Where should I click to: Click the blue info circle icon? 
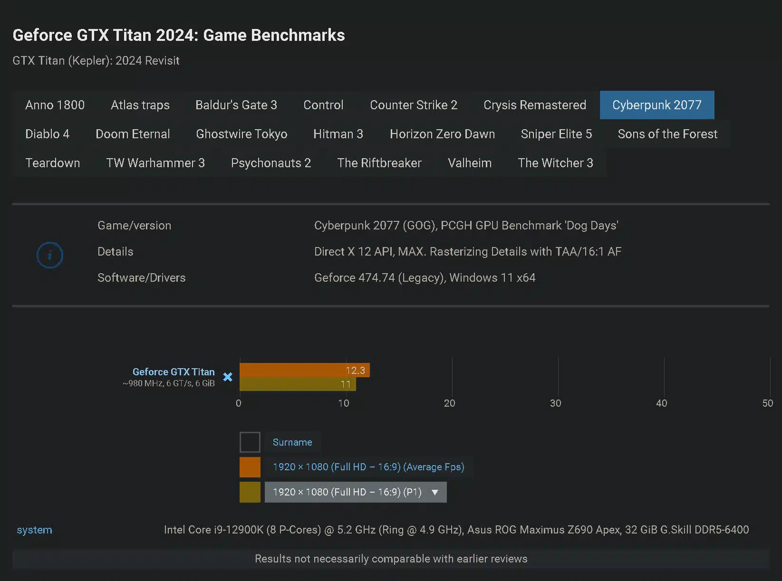point(50,255)
